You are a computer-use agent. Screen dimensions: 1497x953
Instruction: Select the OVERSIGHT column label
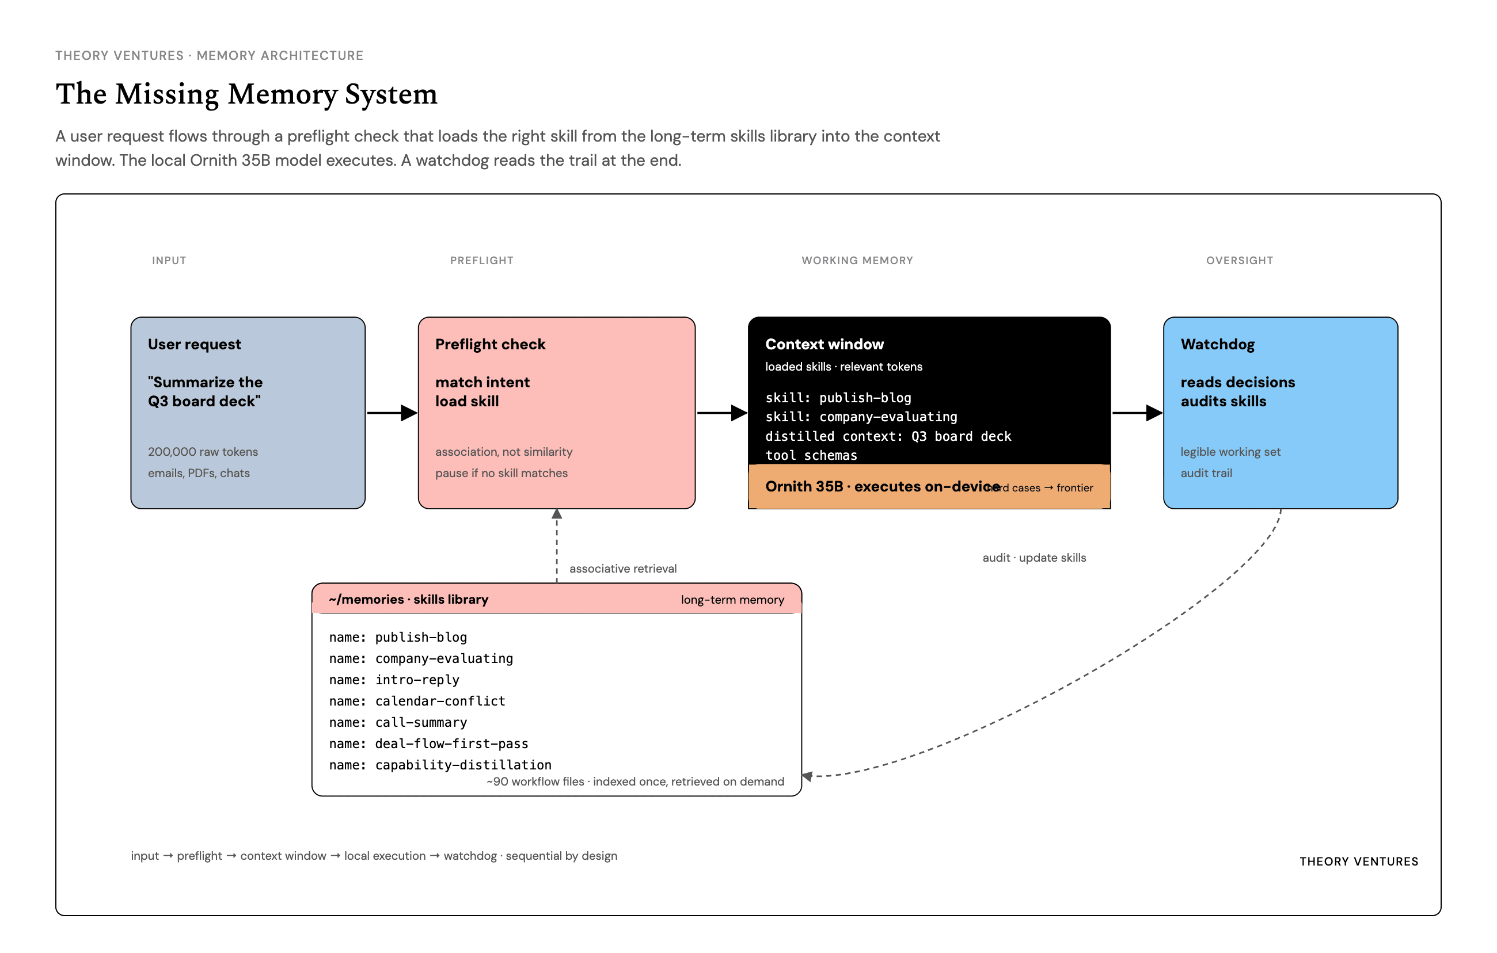click(1240, 260)
